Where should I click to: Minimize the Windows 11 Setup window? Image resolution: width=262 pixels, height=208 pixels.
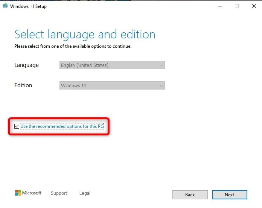pyautogui.click(x=220, y=6)
